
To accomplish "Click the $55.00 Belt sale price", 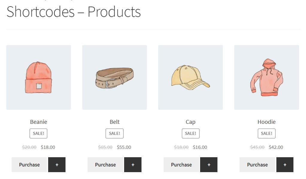I will (x=124, y=147).
